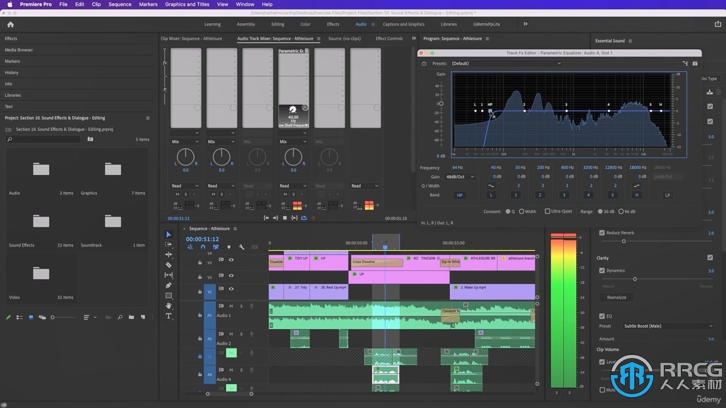Open the equalizer Presets dropdown

pos(506,63)
